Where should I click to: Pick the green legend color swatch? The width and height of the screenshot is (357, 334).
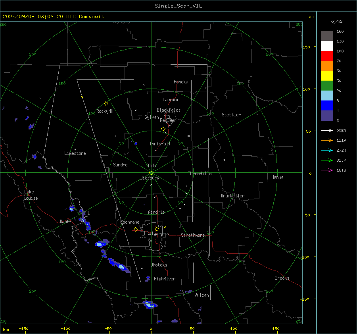[327, 86]
